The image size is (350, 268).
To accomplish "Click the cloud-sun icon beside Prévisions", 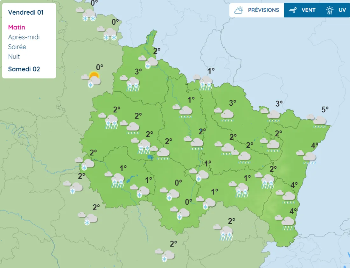I will pos(239,10).
